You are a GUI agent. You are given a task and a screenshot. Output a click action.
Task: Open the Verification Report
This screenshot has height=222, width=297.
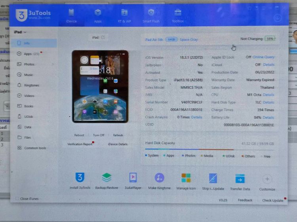[x=80, y=144]
